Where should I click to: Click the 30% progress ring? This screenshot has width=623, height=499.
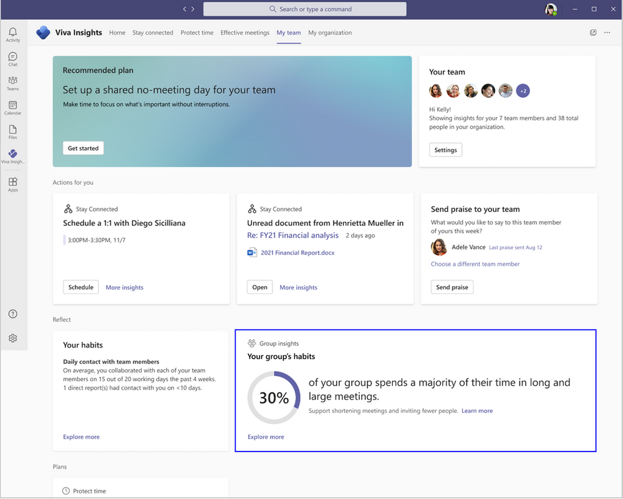(x=274, y=398)
